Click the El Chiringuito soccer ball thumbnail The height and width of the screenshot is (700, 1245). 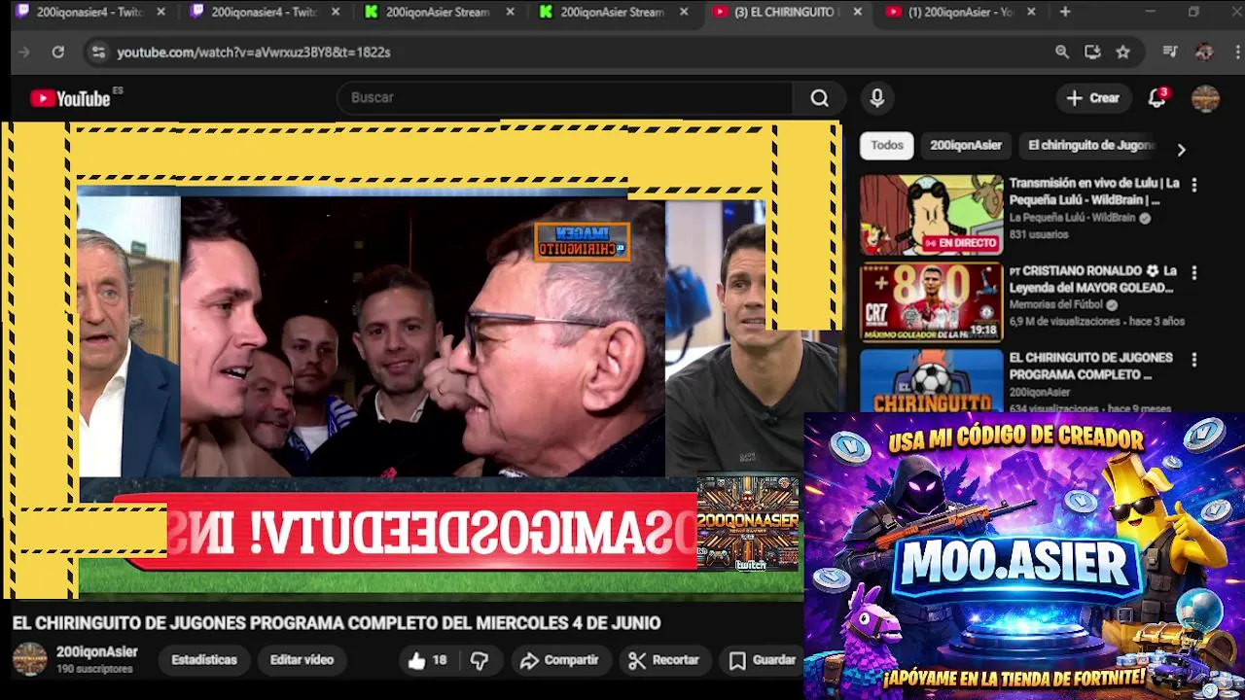pyautogui.click(x=931, y=380)
